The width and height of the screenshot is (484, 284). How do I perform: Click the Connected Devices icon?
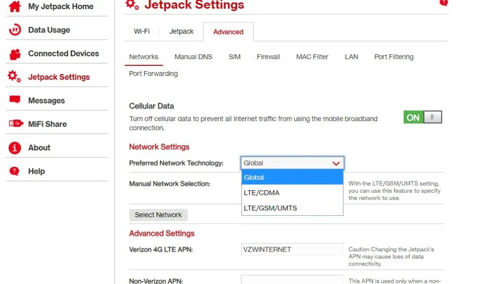click(x=15, y=54)
